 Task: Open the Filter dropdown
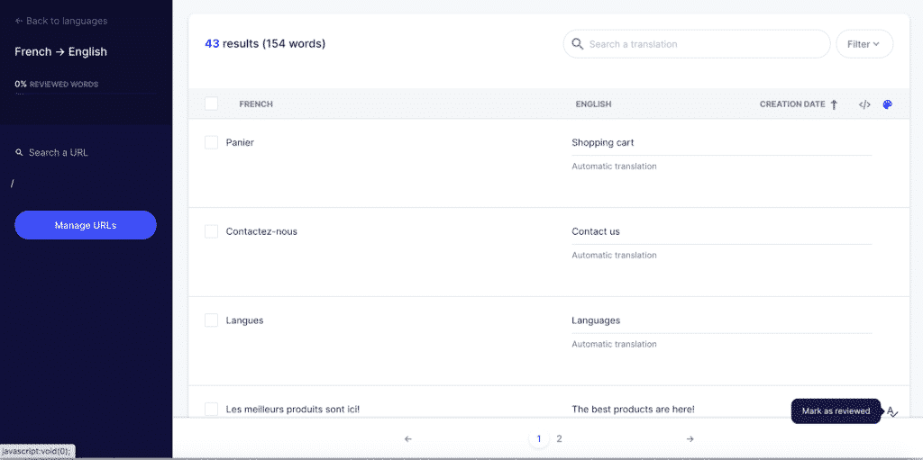click(864, 44)
